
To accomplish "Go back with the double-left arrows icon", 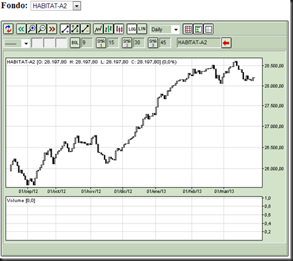I will tap(21, 29).
